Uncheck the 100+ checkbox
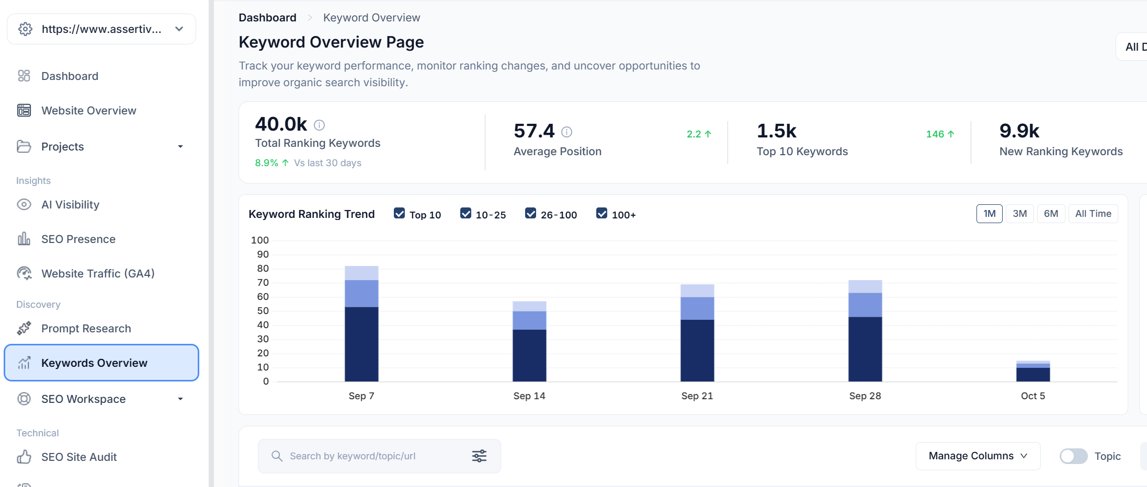Screen dimensions: 1147x487 pos(601,213)
